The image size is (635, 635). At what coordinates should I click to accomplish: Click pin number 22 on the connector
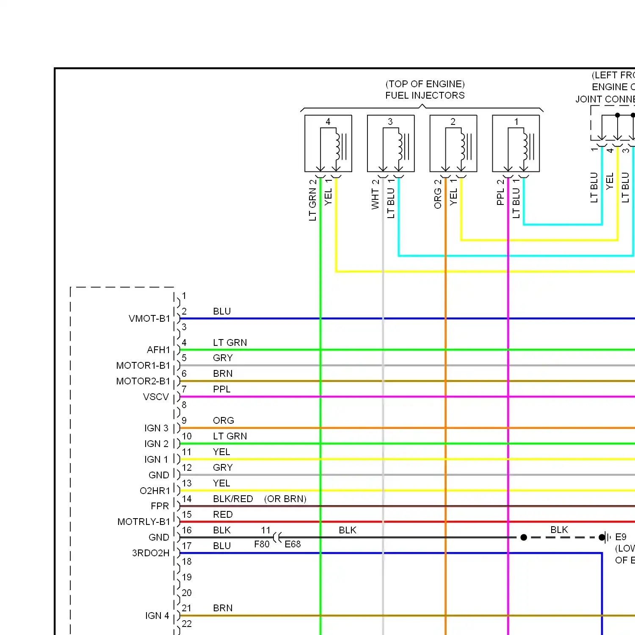pos(187,624)
